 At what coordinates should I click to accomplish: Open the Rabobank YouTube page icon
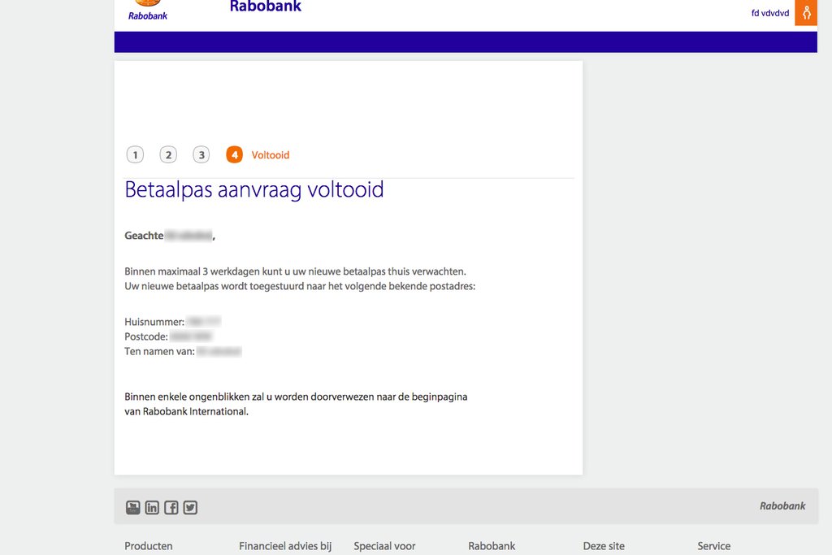(133, 508)
